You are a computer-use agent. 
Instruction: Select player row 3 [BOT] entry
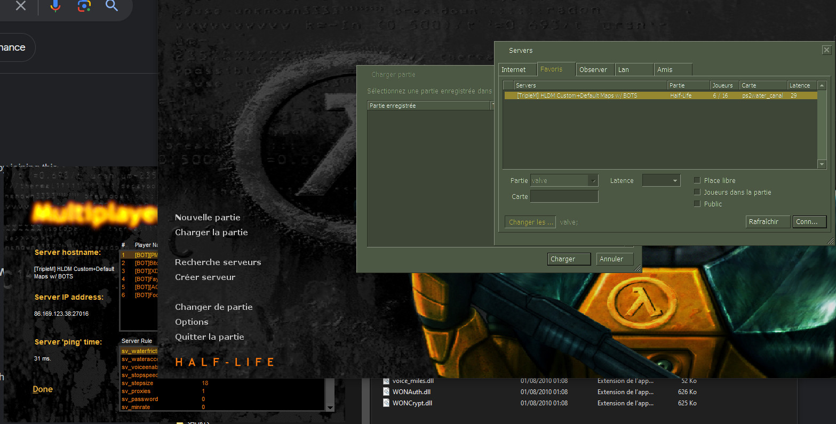(x=139, y=271)
